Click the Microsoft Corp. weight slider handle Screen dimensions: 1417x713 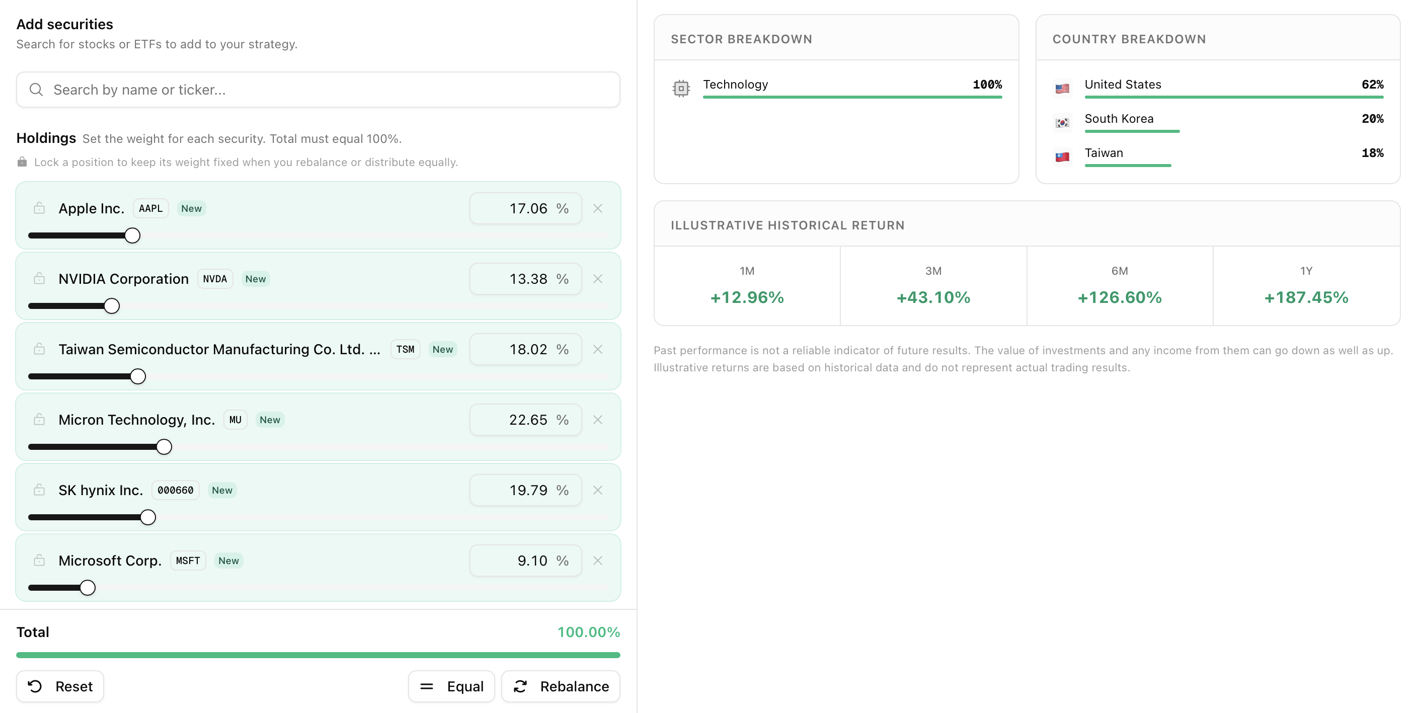[x=88, y=588]
